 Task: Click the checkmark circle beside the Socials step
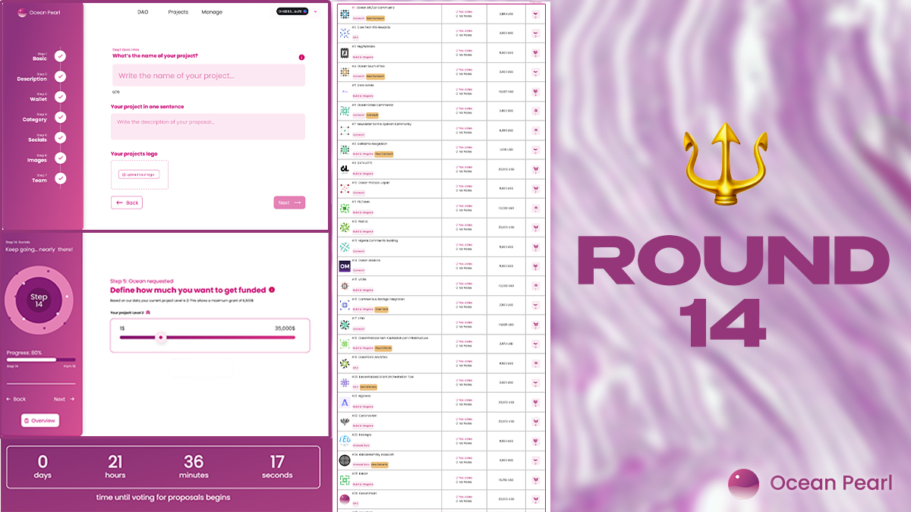[x=60, y=138]
